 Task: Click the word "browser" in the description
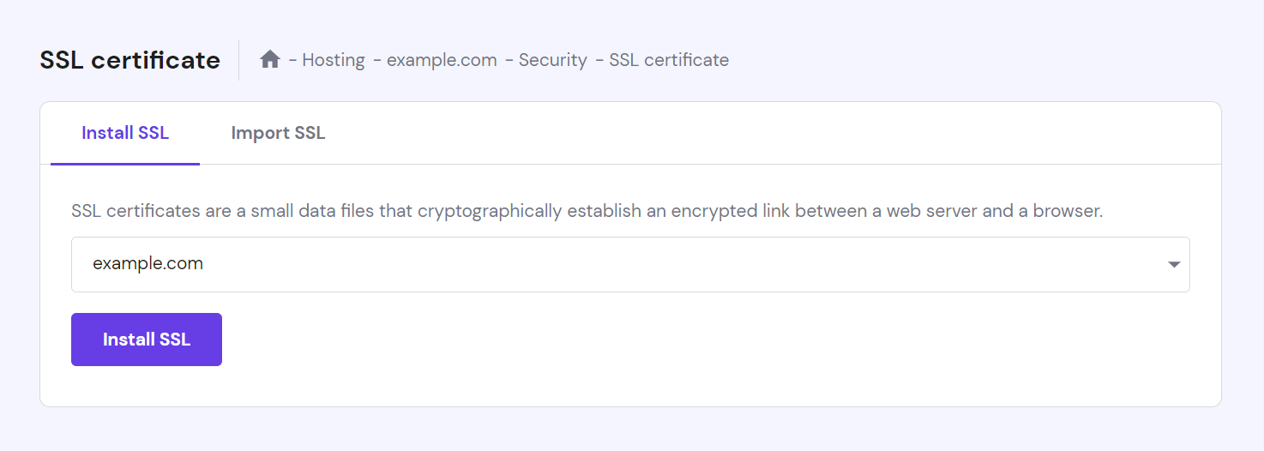[x=1067, y=211]
